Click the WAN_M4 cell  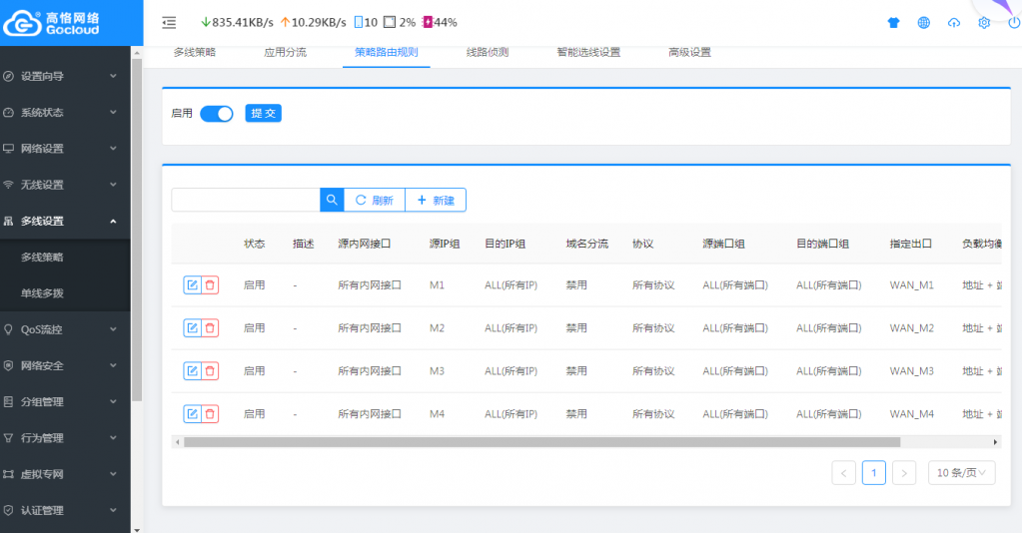[x=911, y=414]
